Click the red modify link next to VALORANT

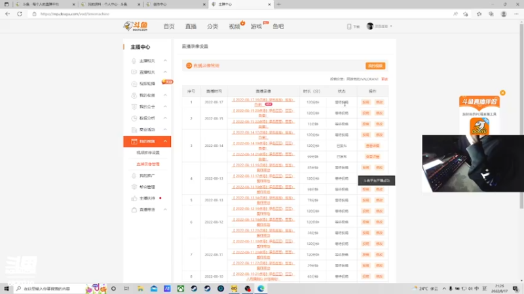click(x=384, y=79)
